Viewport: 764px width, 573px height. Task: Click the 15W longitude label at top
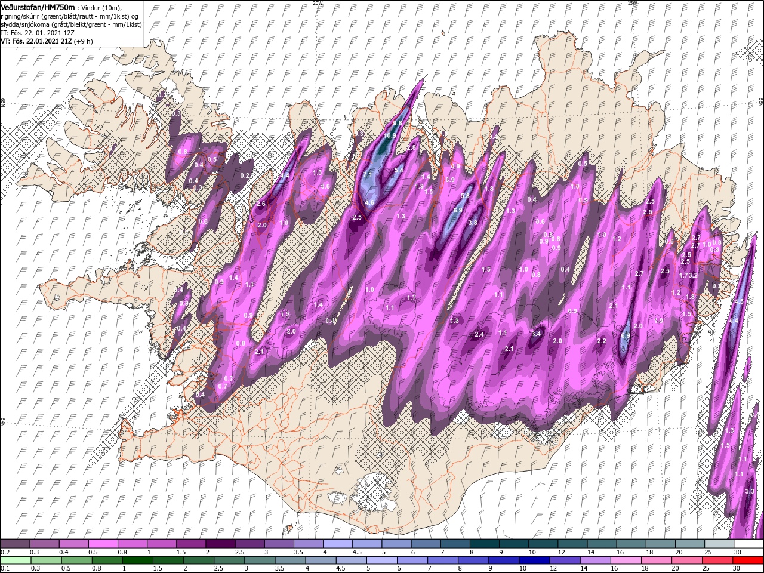pos(632,3)
